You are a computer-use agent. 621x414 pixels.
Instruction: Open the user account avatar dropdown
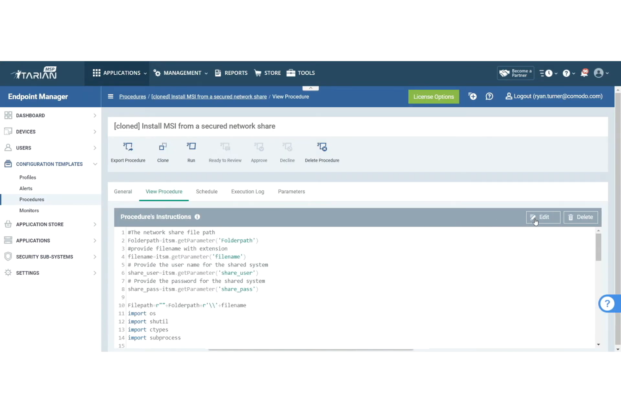(x=600, y=73)
